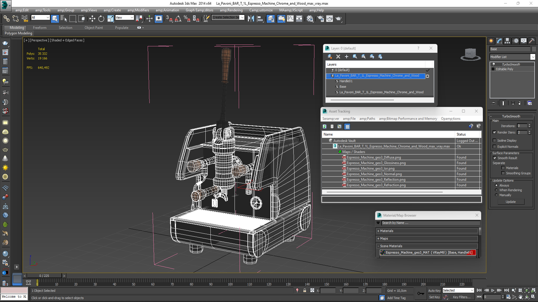Open the Rendering menu

pyautogui.click(x=231, y=10)
